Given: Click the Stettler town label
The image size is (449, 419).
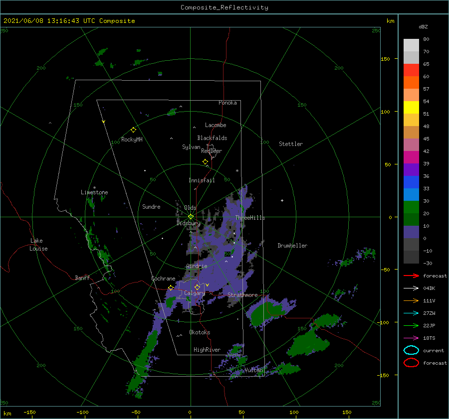Looking at the screenshot, I should pyautogui.click(x=291, y=144).
